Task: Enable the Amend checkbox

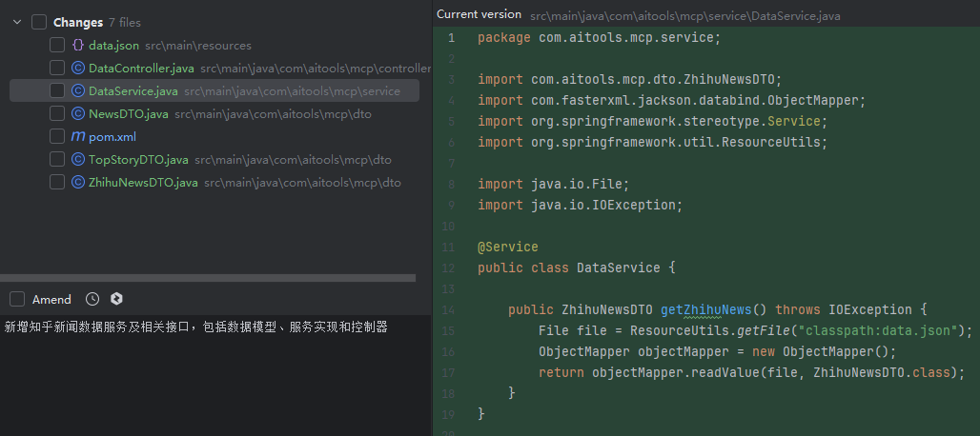Action: click(17, 299)
